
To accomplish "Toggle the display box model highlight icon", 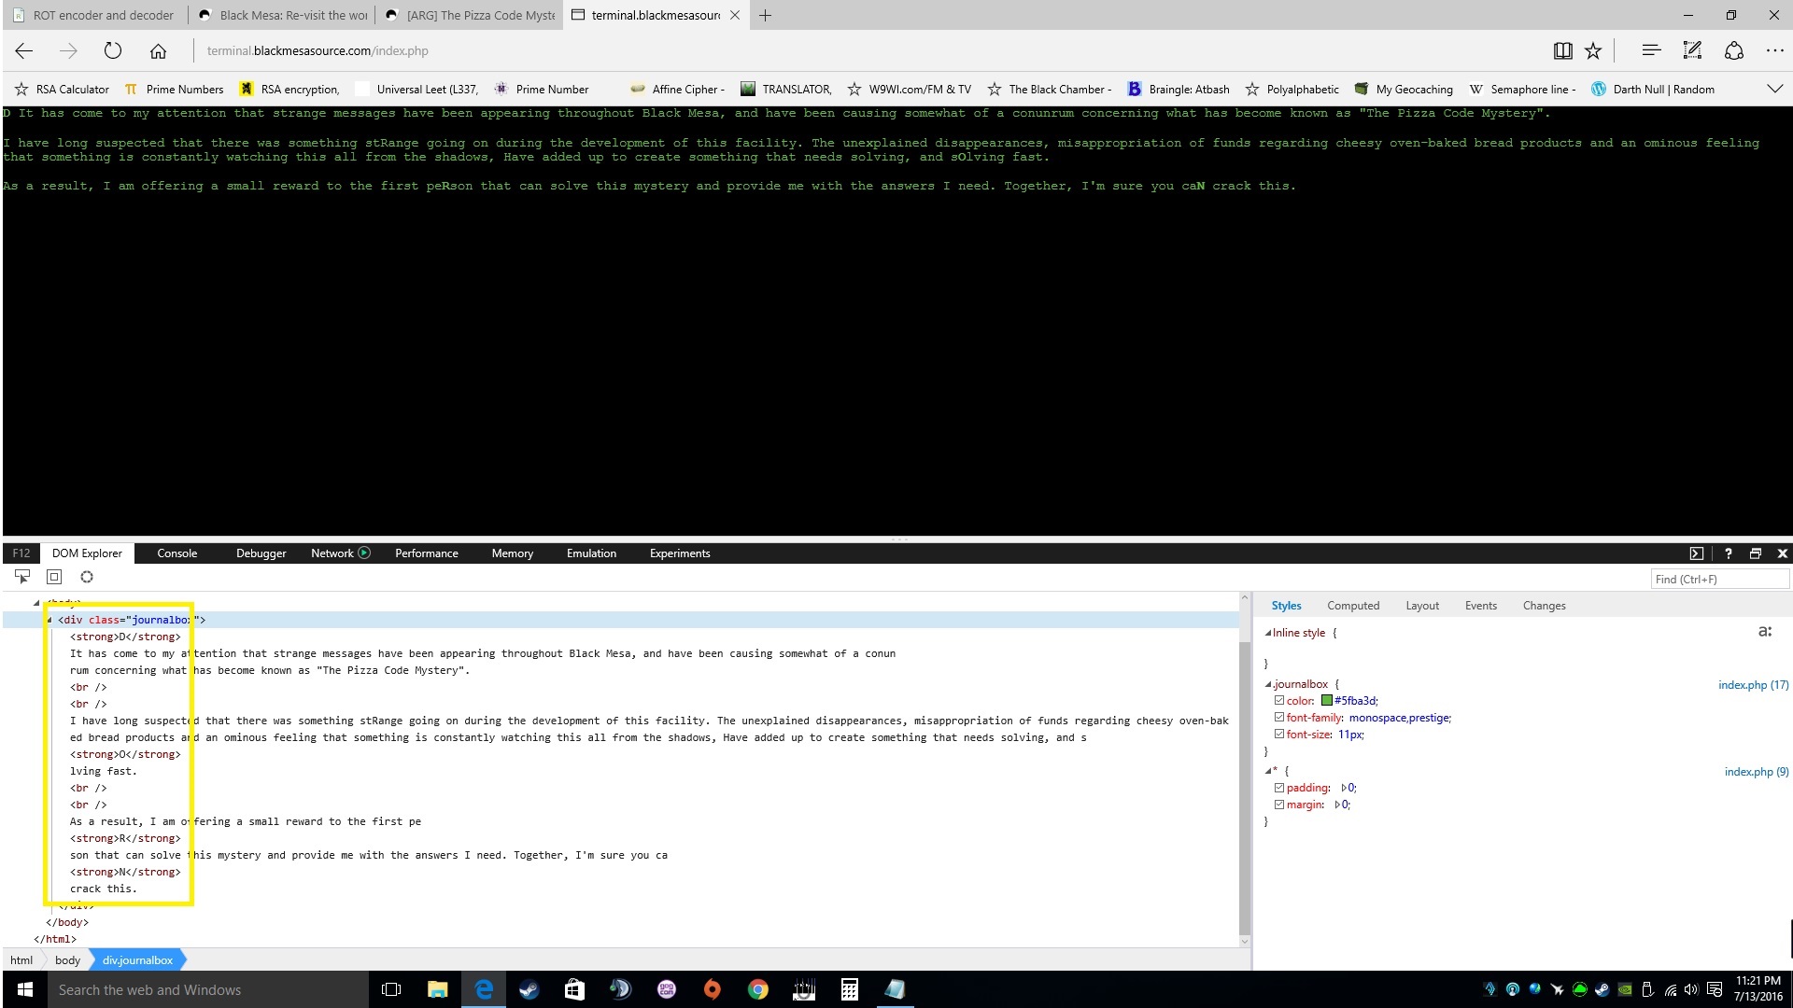I will (x=54, y=577).
